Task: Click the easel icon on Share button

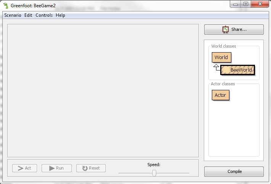Action: [225, 29]
